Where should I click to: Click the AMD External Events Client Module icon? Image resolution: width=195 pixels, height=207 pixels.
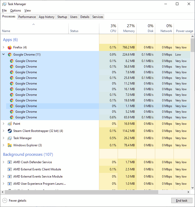point(10,169)
